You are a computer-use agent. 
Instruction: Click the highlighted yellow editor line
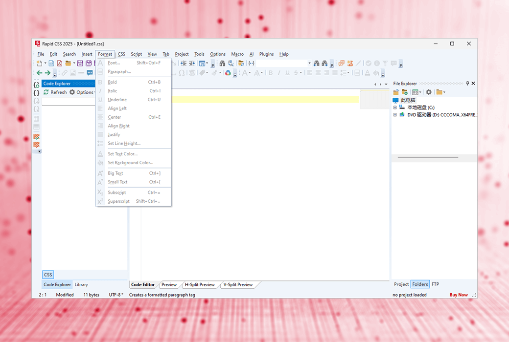(265, 100)
